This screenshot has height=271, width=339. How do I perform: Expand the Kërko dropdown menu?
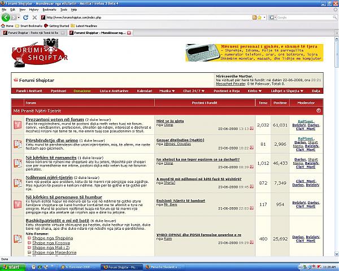pyautogui.click(x=255, y=91)
